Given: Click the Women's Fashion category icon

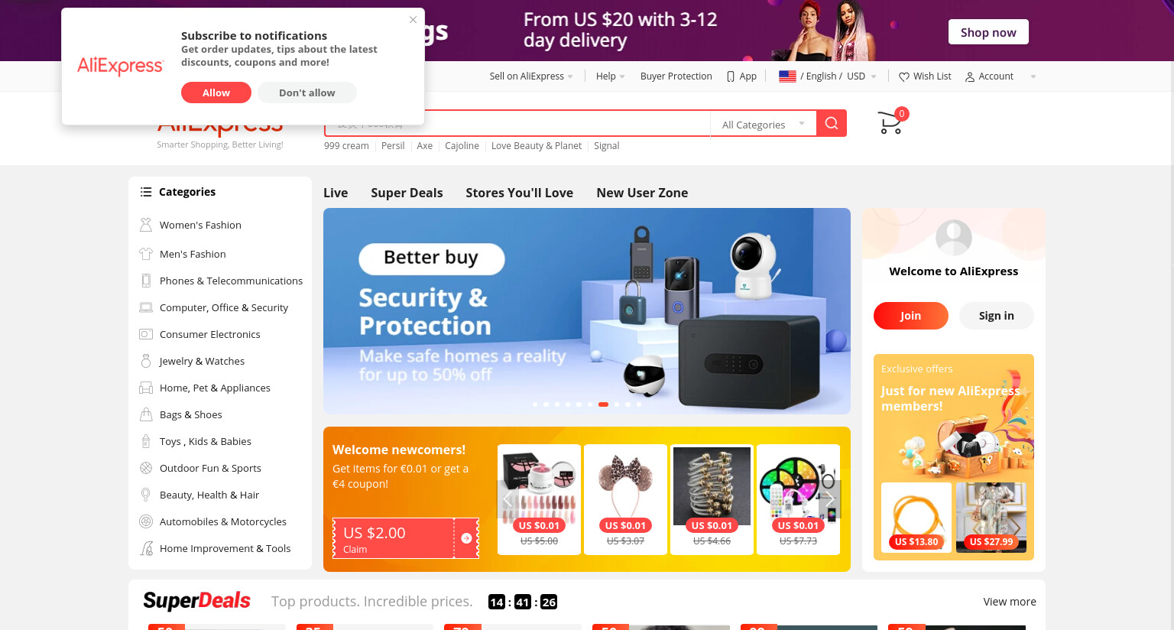Looking at the screenshot, I should [146, 225].
